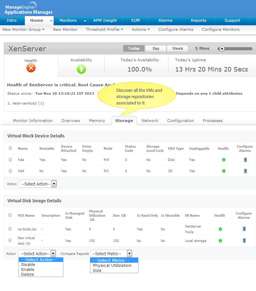
Task: Switch to the Memory tab
Action: pyautogui.click(x=97, y=121)
